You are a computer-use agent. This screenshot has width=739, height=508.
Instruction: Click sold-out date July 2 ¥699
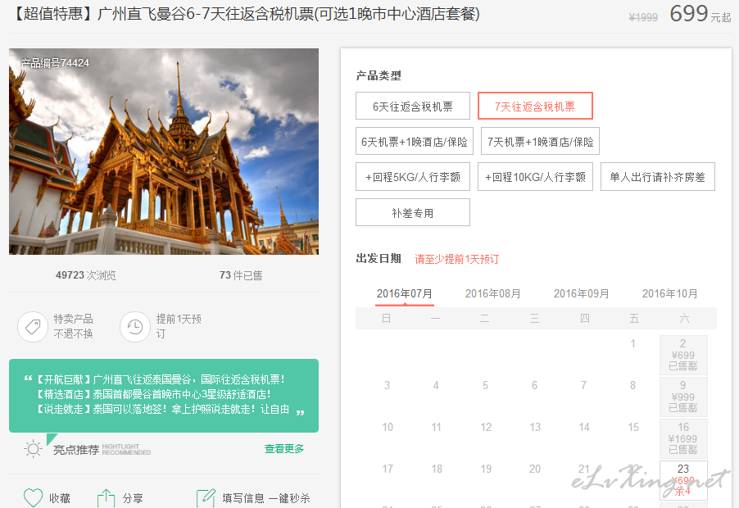coord(683,355)
